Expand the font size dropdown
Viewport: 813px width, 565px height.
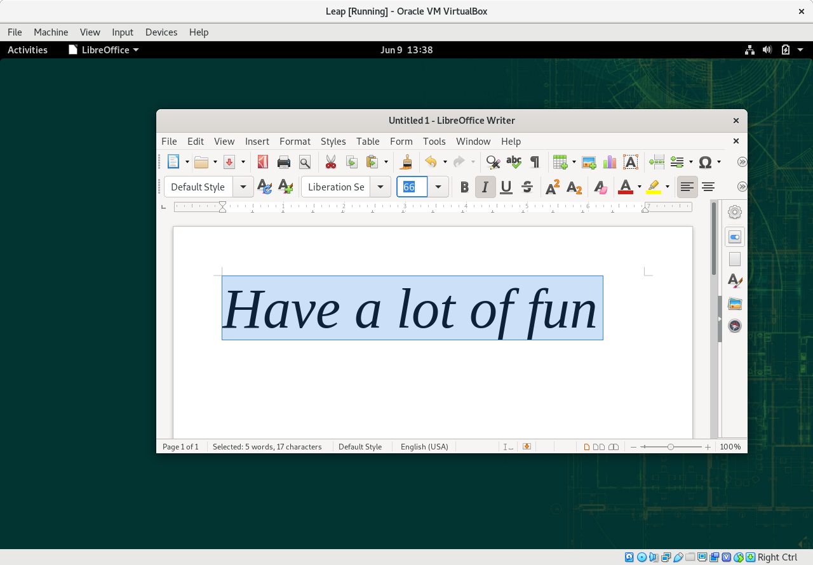[438, 187]
